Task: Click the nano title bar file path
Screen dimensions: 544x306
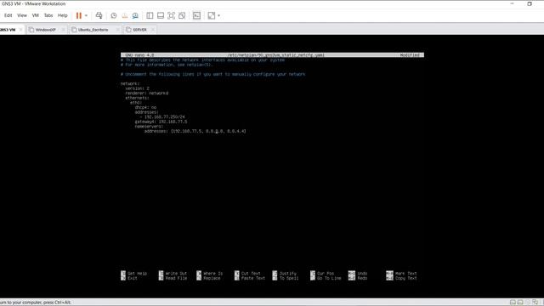Action: [275, 55]
